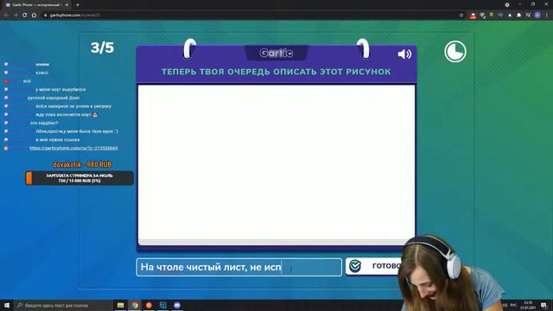Reload the Gartic Phone page
The image size is (553, 311).
25,16
